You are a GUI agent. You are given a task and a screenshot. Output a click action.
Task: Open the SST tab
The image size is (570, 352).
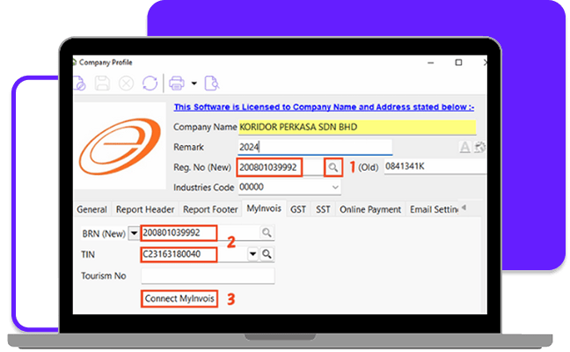[x=323, y=209]
